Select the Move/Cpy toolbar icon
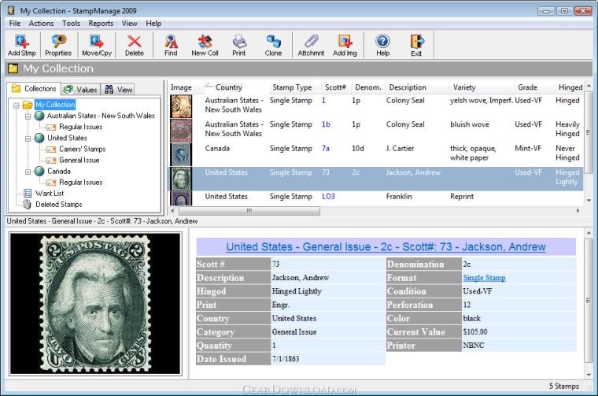This screenshot has height=396, width=598. click(x=97, y=45)
